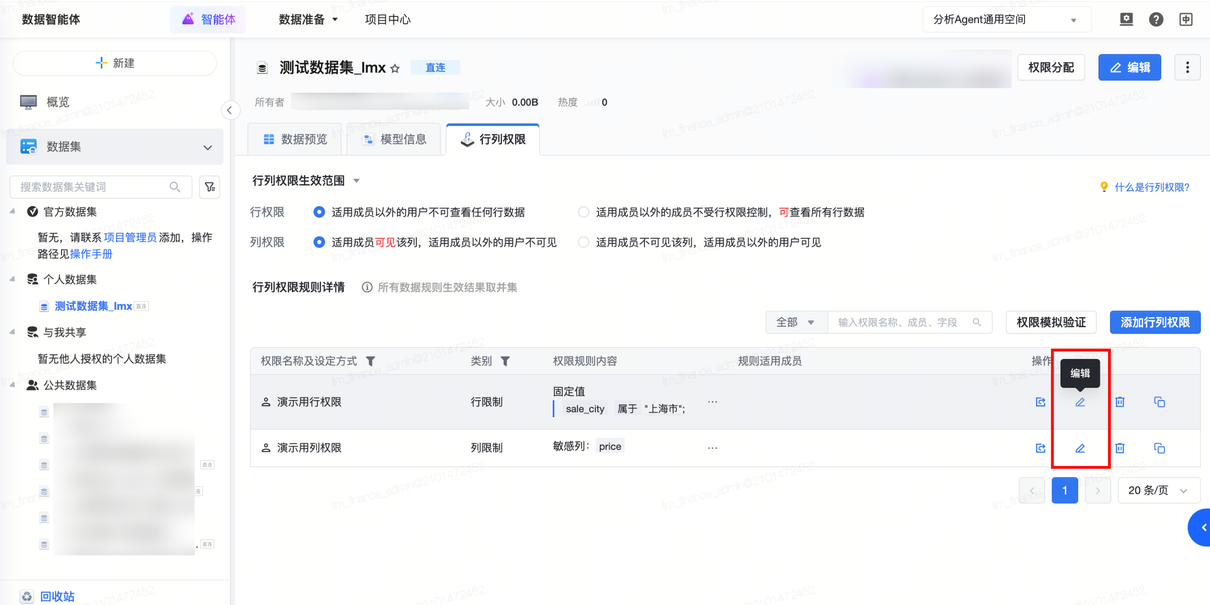Click the edit pencil for 演示用列权限 row

[1080, 448]
